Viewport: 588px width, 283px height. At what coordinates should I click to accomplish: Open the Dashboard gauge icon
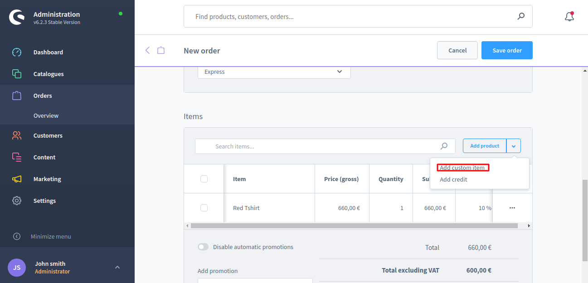click(17, 52)
